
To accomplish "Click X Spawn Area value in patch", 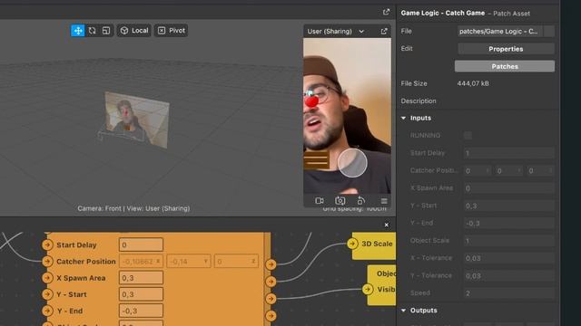I will click(x=141, y=278).
